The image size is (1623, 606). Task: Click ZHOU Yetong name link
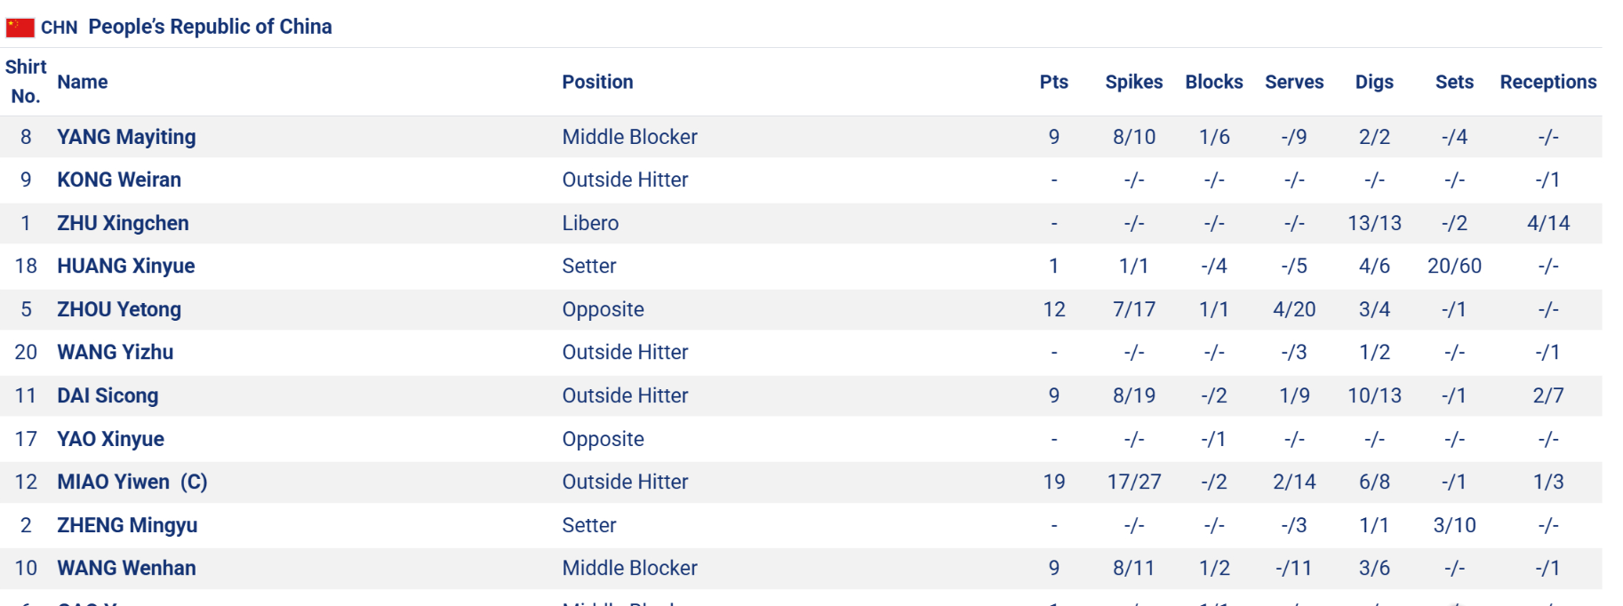point(119,309)
